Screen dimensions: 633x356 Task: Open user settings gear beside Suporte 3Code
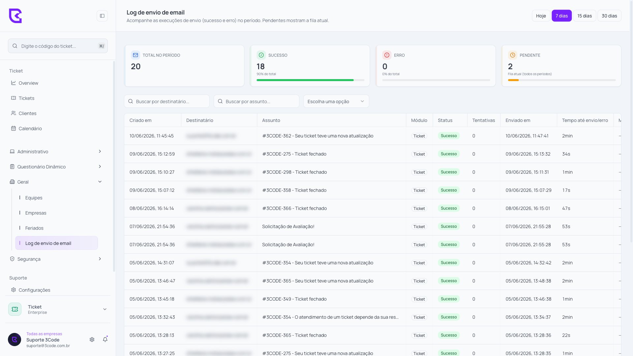[x=92, y=340]
